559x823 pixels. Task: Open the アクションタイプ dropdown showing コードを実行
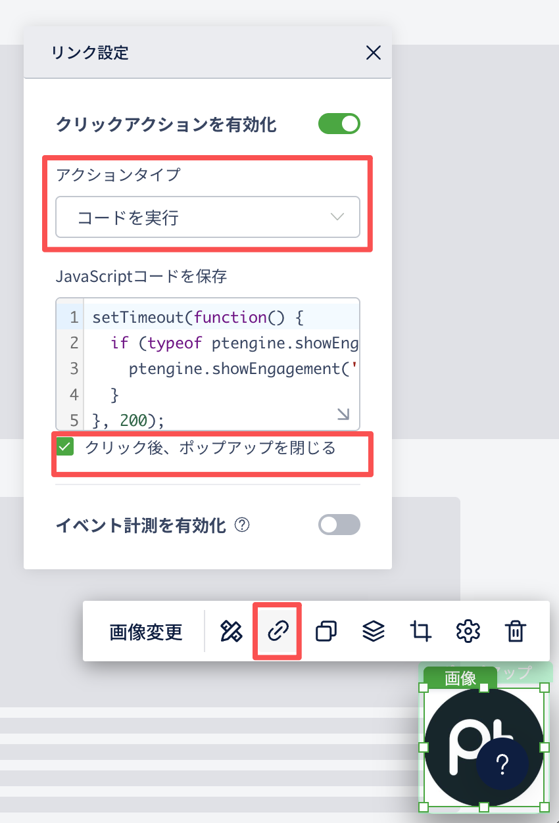[208, 217]
